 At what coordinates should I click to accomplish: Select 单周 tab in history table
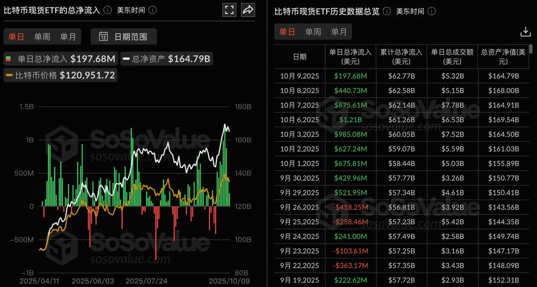pyautogui.click(x=313, y=32)
